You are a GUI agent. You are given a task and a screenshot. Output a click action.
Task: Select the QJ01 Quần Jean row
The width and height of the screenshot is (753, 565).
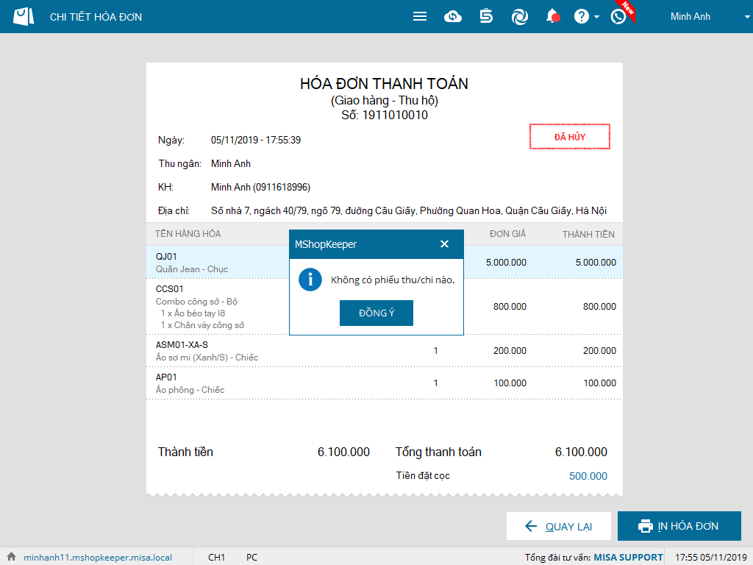coord(384,263)
